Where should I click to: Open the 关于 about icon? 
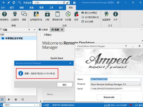click(116, 16)
